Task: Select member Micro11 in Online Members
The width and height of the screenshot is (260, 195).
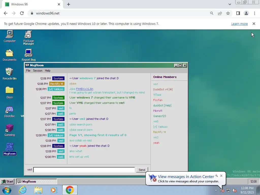Action: 157,111
